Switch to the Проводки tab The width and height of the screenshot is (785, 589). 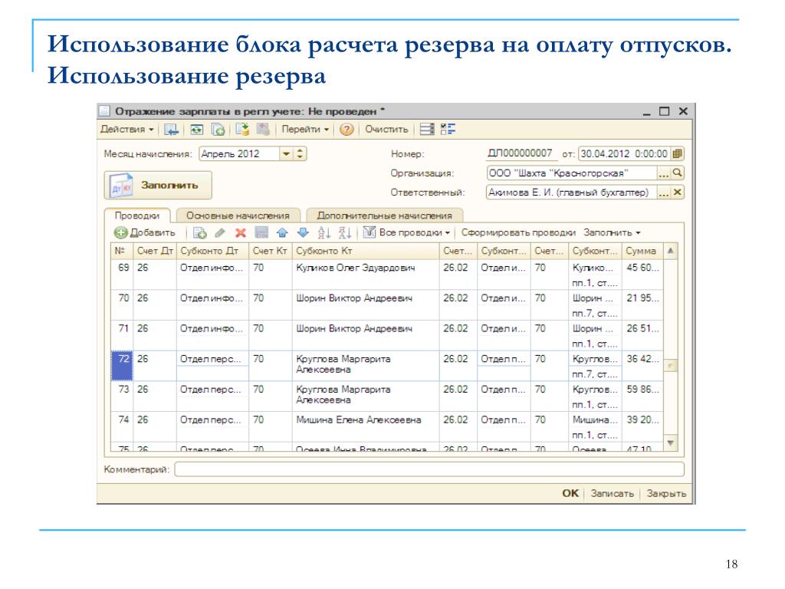[x=137, y=216]
